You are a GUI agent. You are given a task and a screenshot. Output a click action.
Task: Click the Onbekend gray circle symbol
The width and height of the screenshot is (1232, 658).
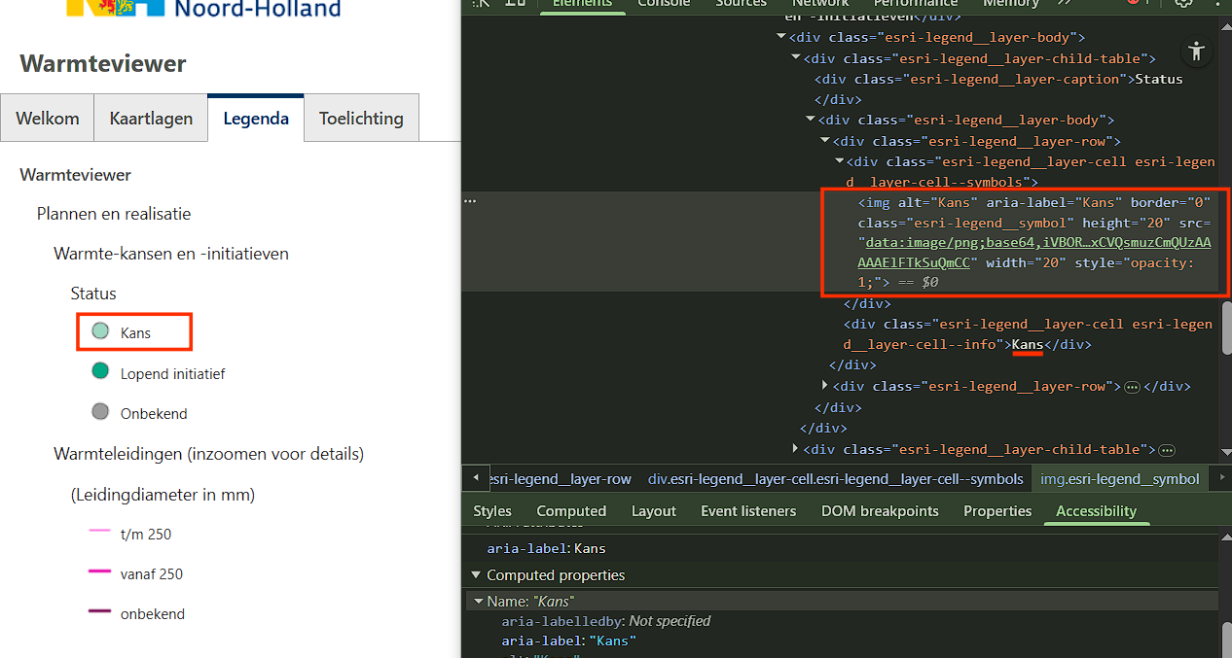[x=100, y=412]
